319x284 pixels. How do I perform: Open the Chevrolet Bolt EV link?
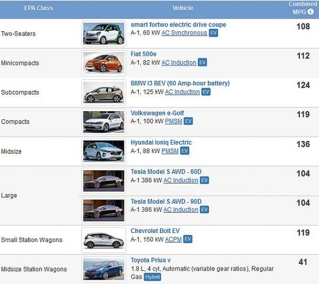click(x=155, y=231)
